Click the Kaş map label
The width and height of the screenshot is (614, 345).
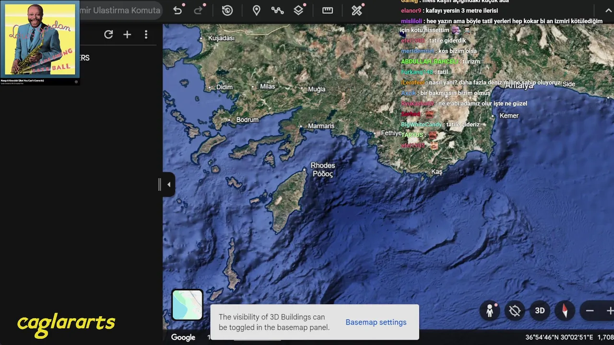(x=437, y=172)
